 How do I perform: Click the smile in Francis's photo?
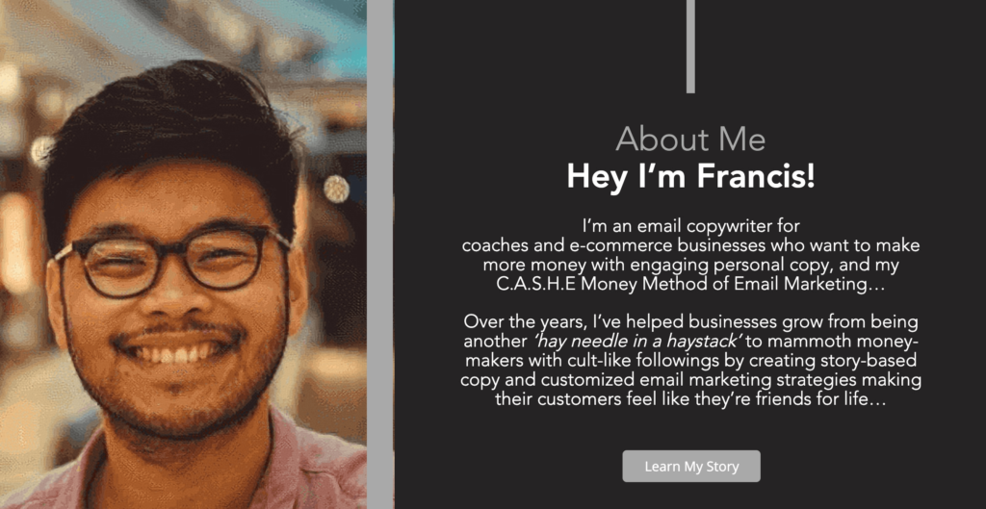click(180, 351)
